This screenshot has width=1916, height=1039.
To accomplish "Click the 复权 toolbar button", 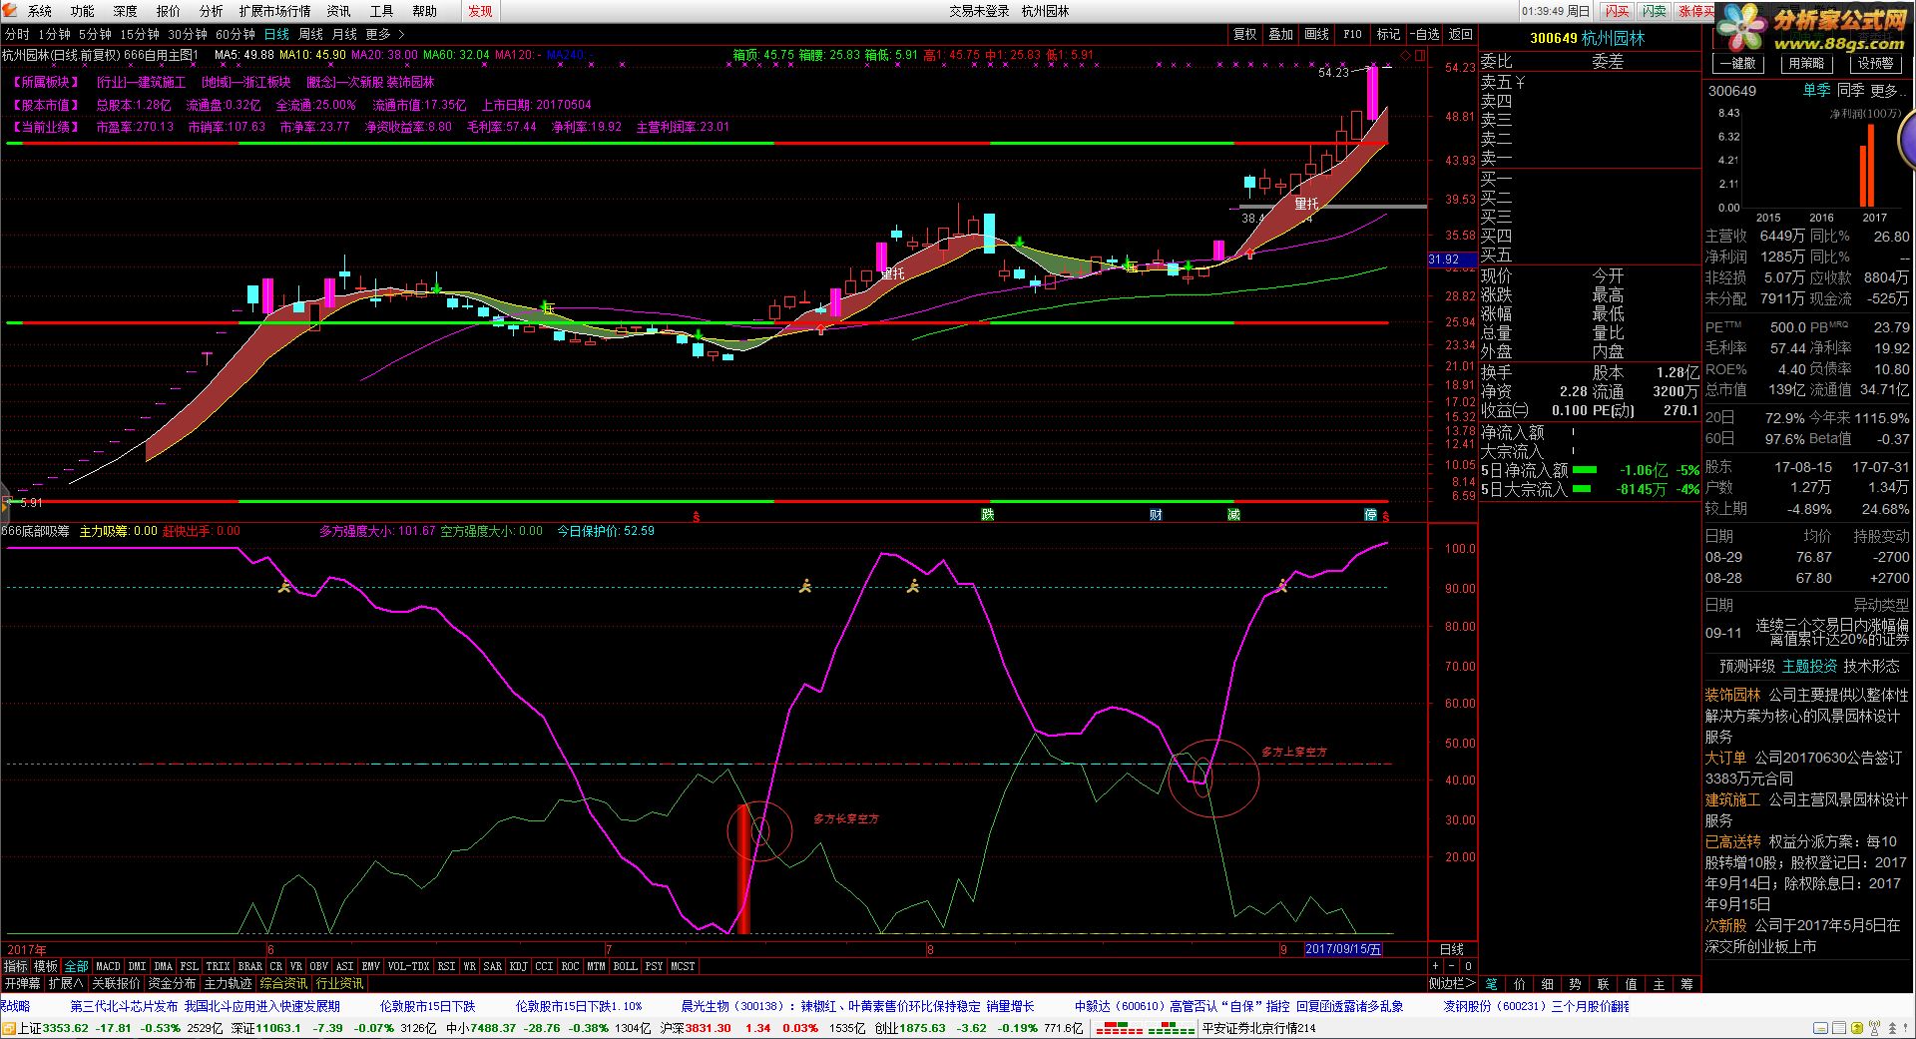I will (1244, 34).
